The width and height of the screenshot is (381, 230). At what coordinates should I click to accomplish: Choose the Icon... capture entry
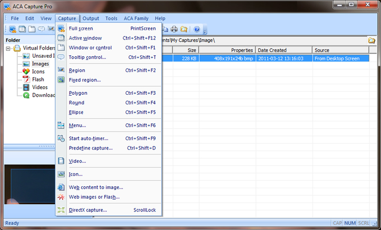109,174
